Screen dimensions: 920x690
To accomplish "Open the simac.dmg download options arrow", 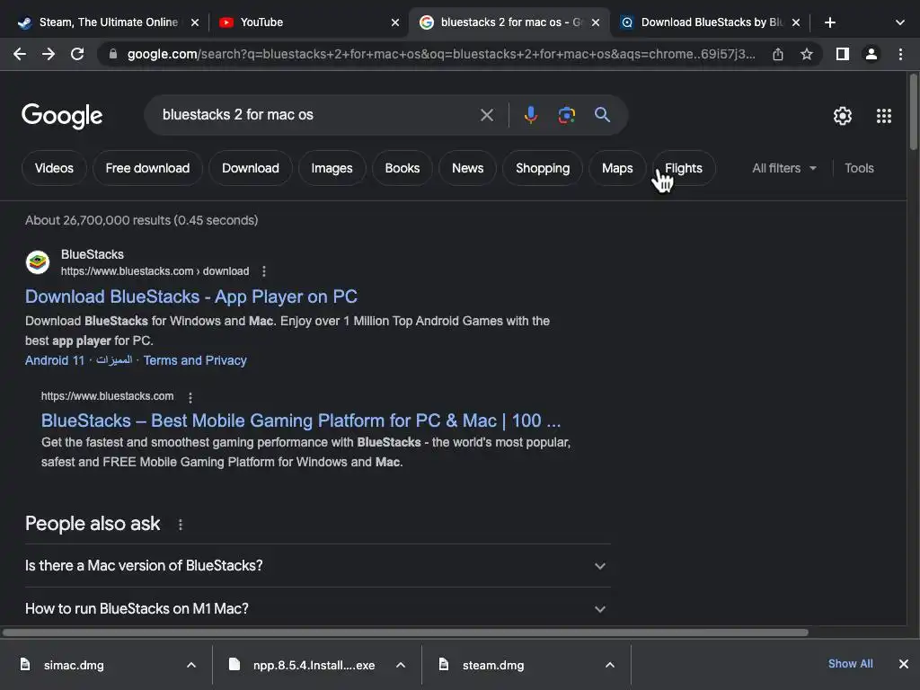I will pos(190,665).
